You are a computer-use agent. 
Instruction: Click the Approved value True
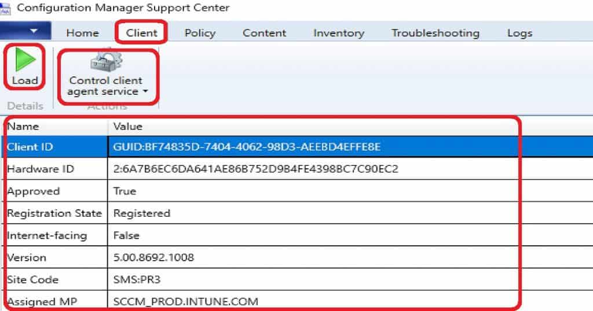125,191
